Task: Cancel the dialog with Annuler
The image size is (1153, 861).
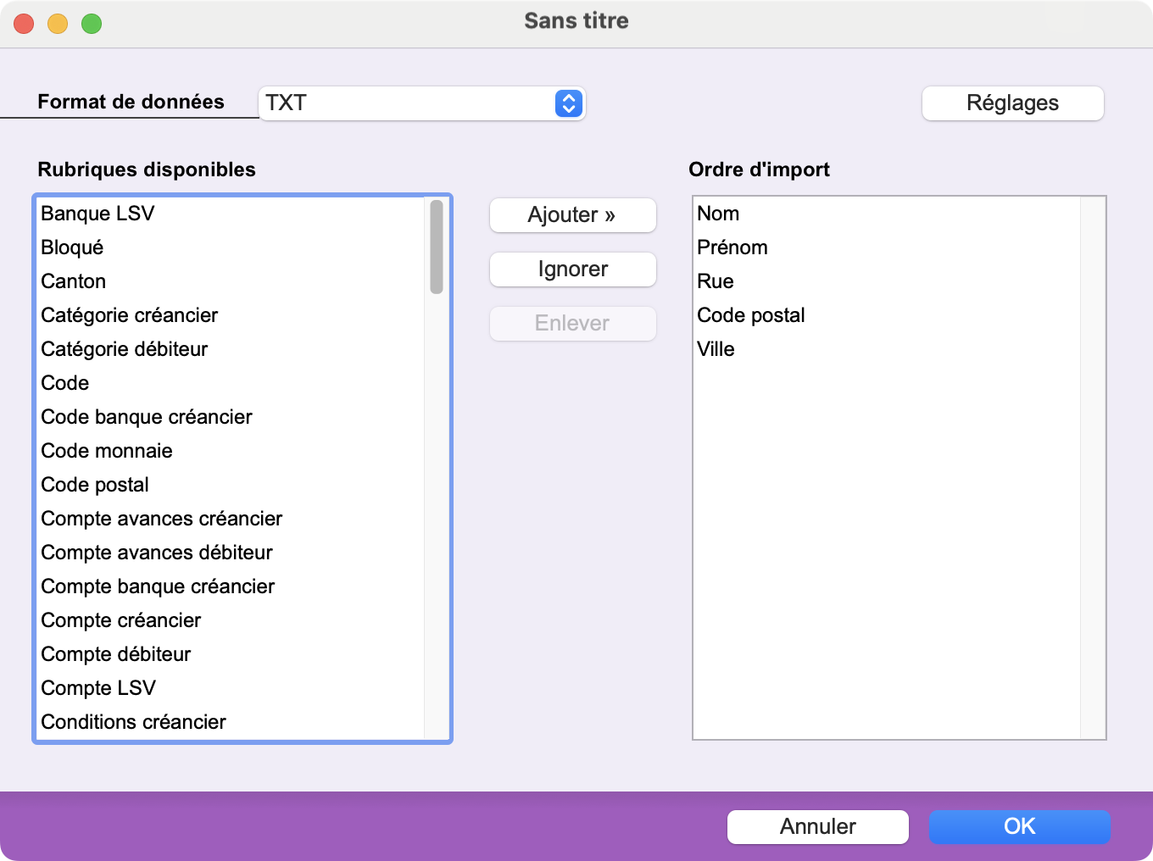Action: point(817,826)
